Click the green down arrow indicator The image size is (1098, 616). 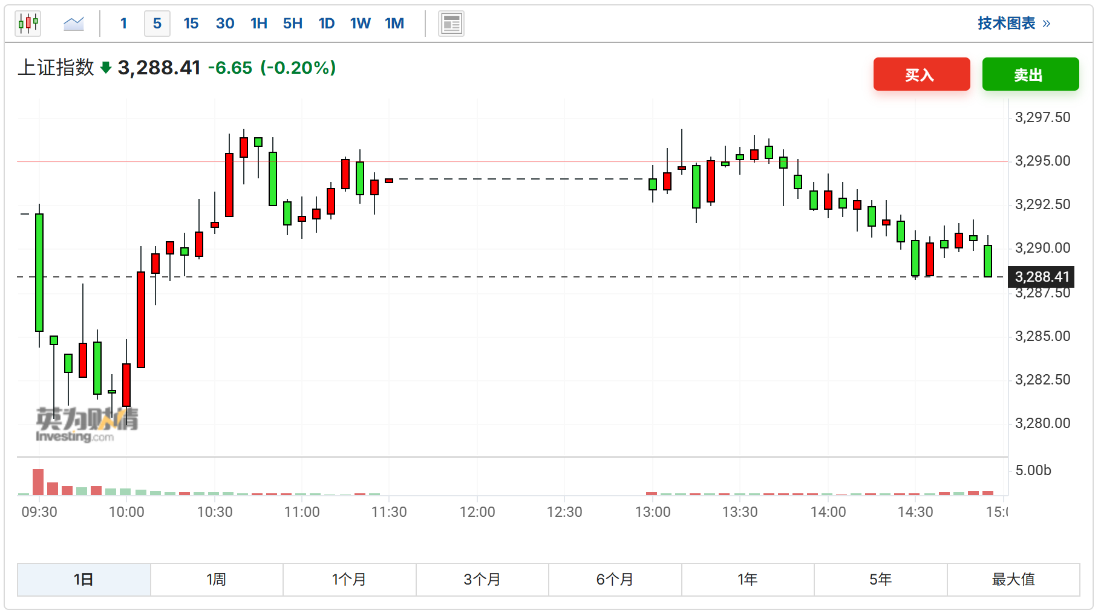(106, 68)
